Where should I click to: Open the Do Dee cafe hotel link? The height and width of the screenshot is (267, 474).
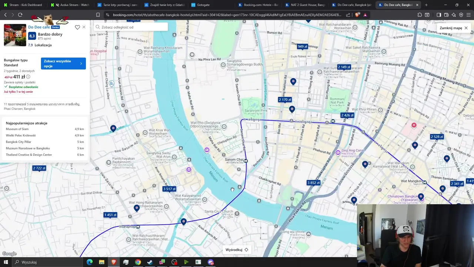pos(39,27)
